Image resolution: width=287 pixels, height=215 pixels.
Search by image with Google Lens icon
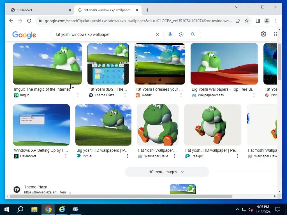tap(181, 34)
